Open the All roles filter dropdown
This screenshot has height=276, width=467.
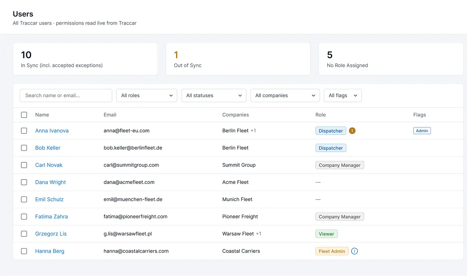pos(147,95)
